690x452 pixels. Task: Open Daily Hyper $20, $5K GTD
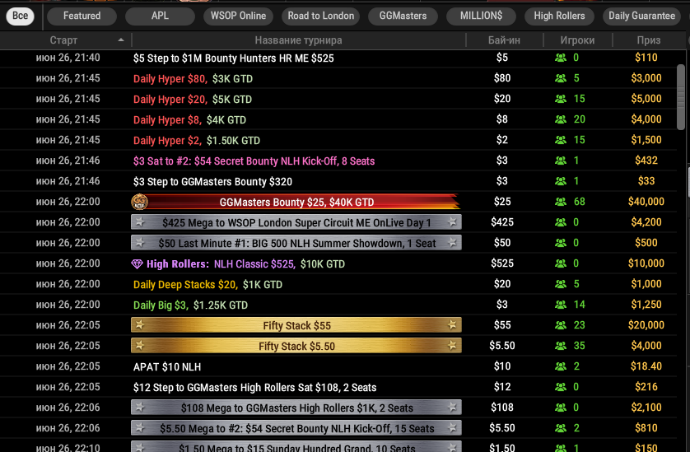[x=193, y=100]
